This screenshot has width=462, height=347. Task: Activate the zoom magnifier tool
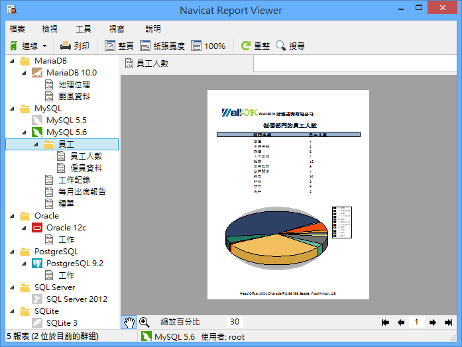(x=144, y=322)
